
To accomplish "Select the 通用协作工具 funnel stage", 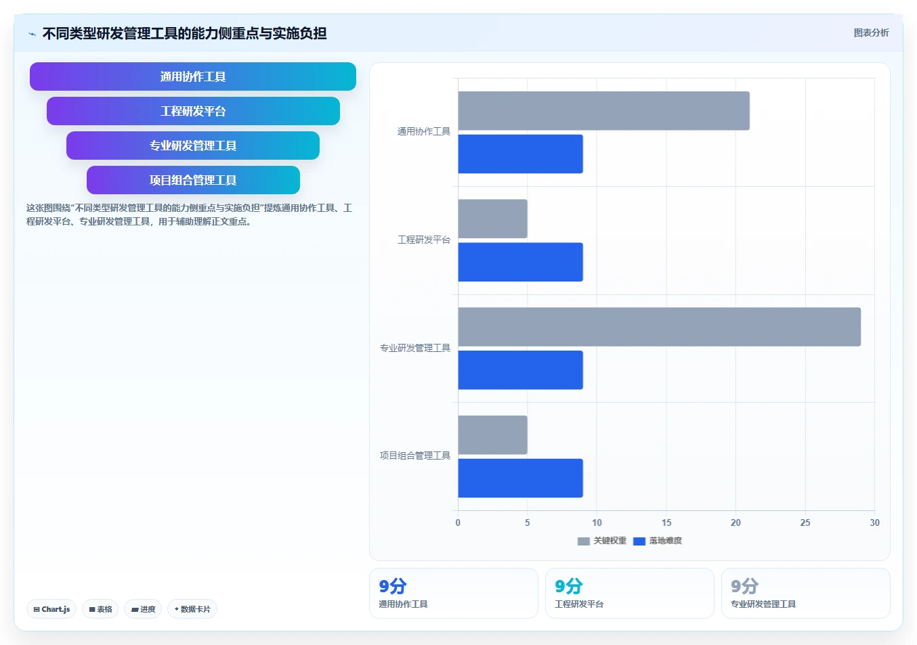I will [193, 76].
